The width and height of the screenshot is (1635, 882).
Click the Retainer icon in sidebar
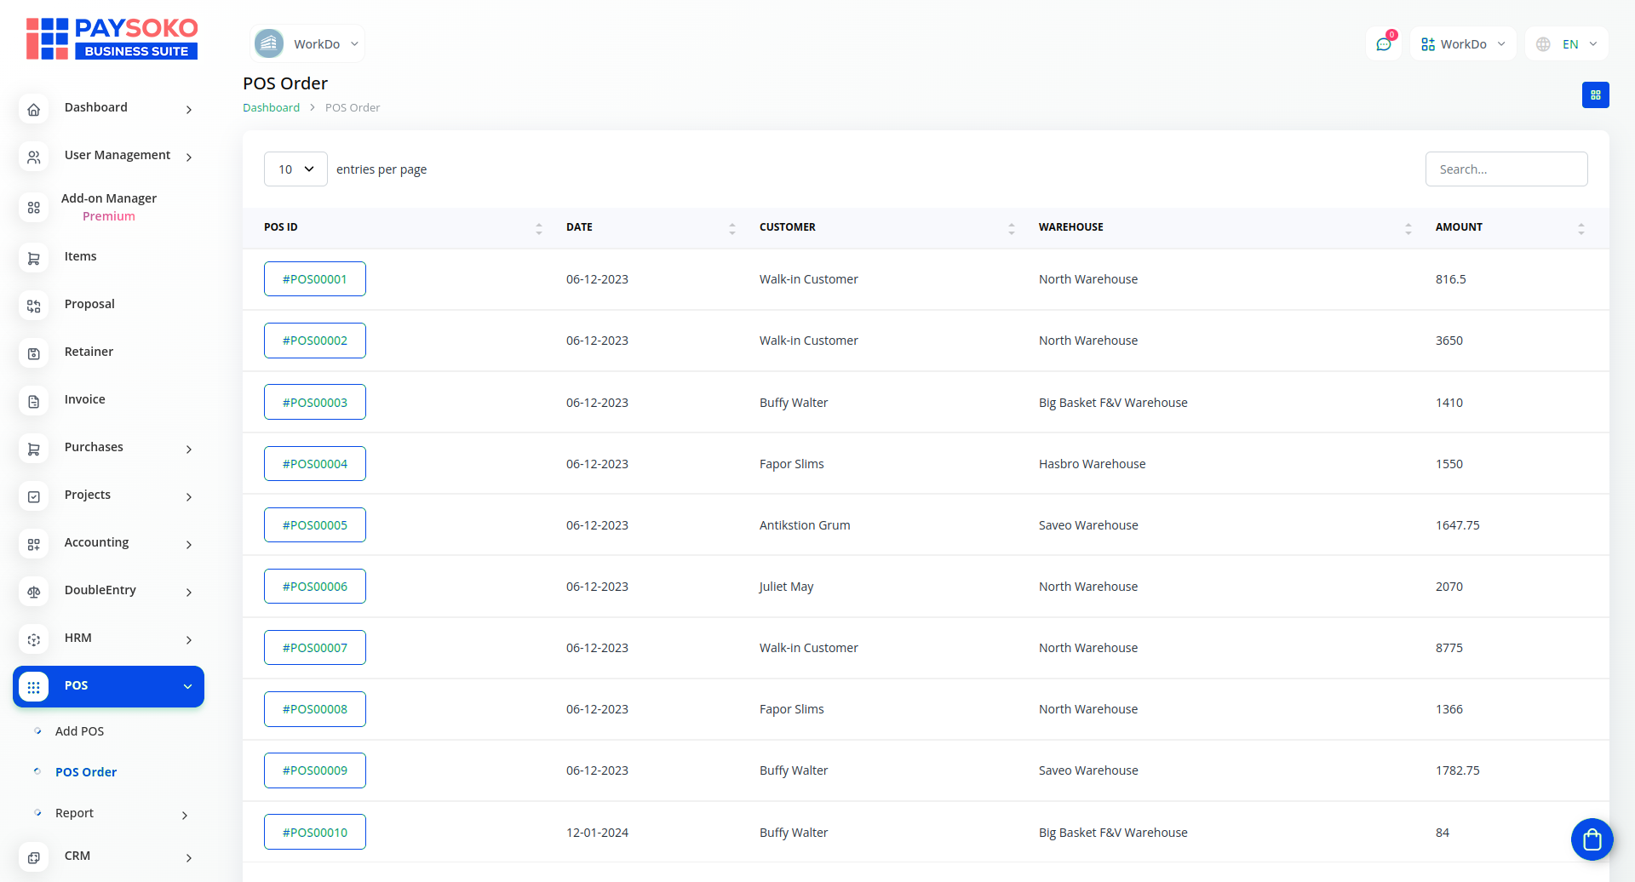(x=34, y=354)
